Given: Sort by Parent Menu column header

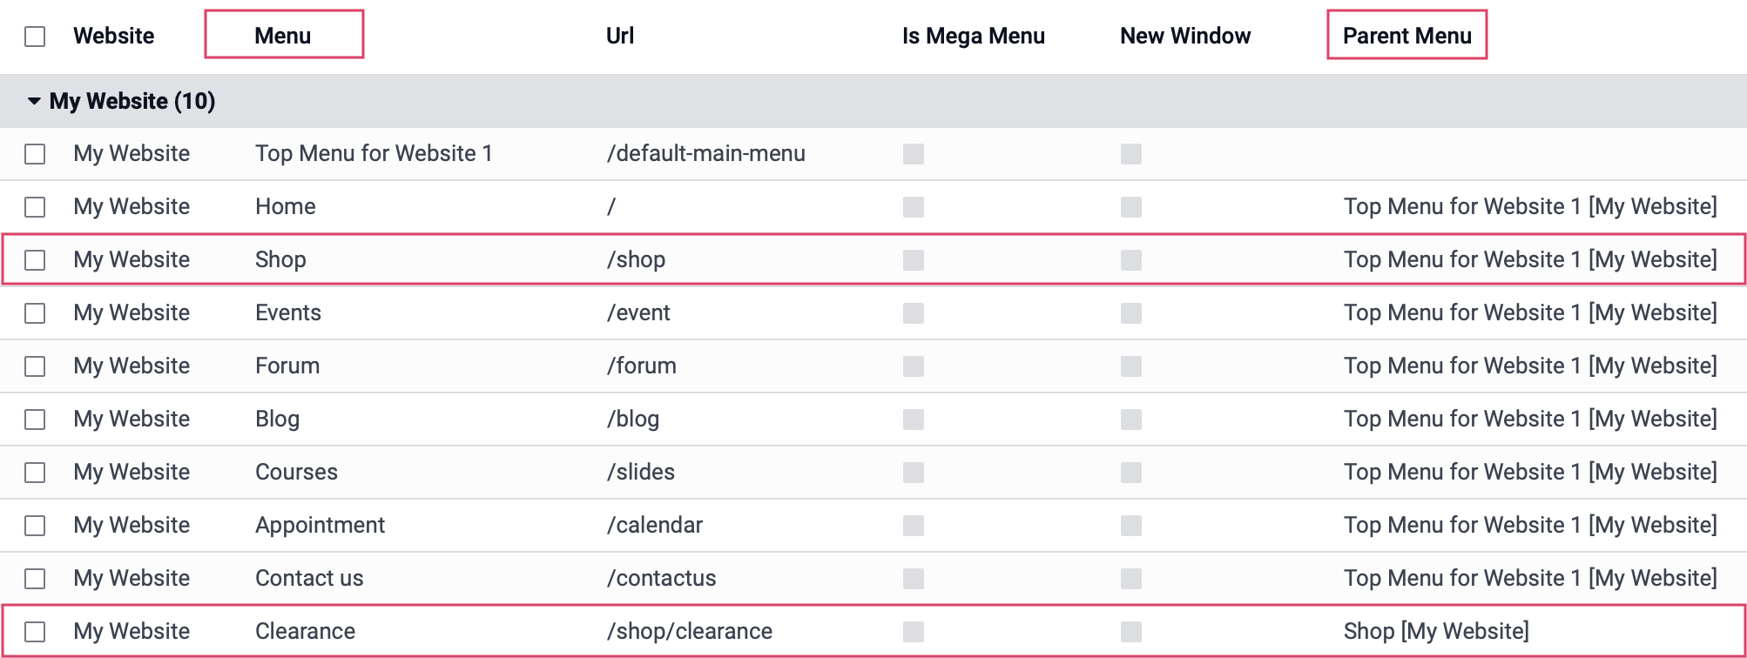Looking at the screenshot, I should [1406, 36].
